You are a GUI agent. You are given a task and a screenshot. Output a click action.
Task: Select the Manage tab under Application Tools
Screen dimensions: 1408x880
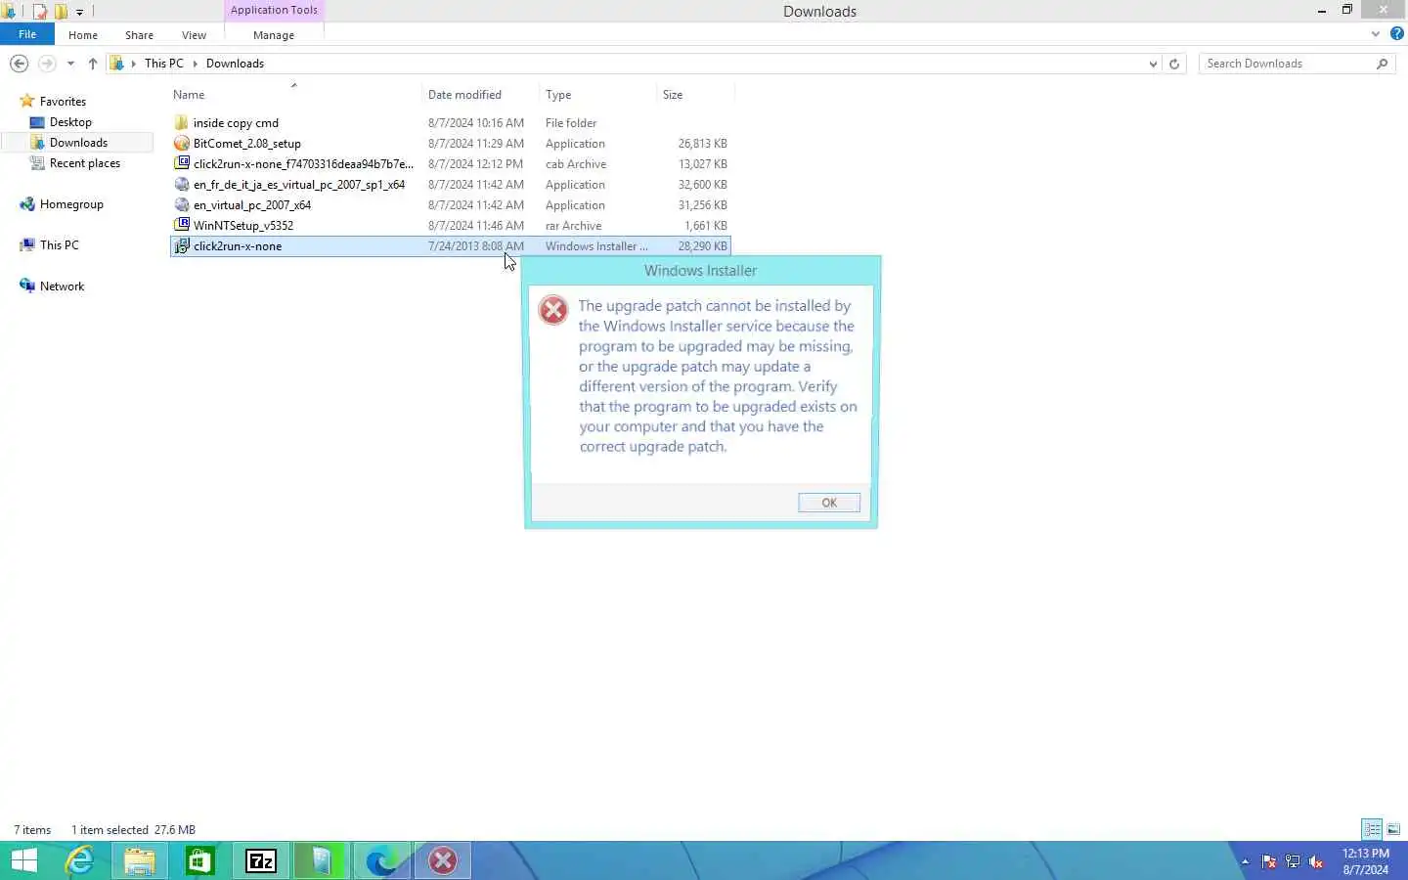274,35
